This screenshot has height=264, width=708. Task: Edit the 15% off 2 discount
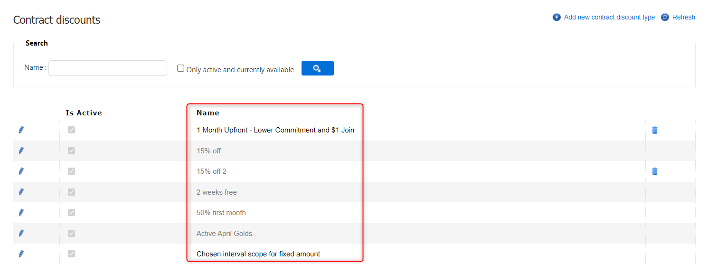coord(21,171)
